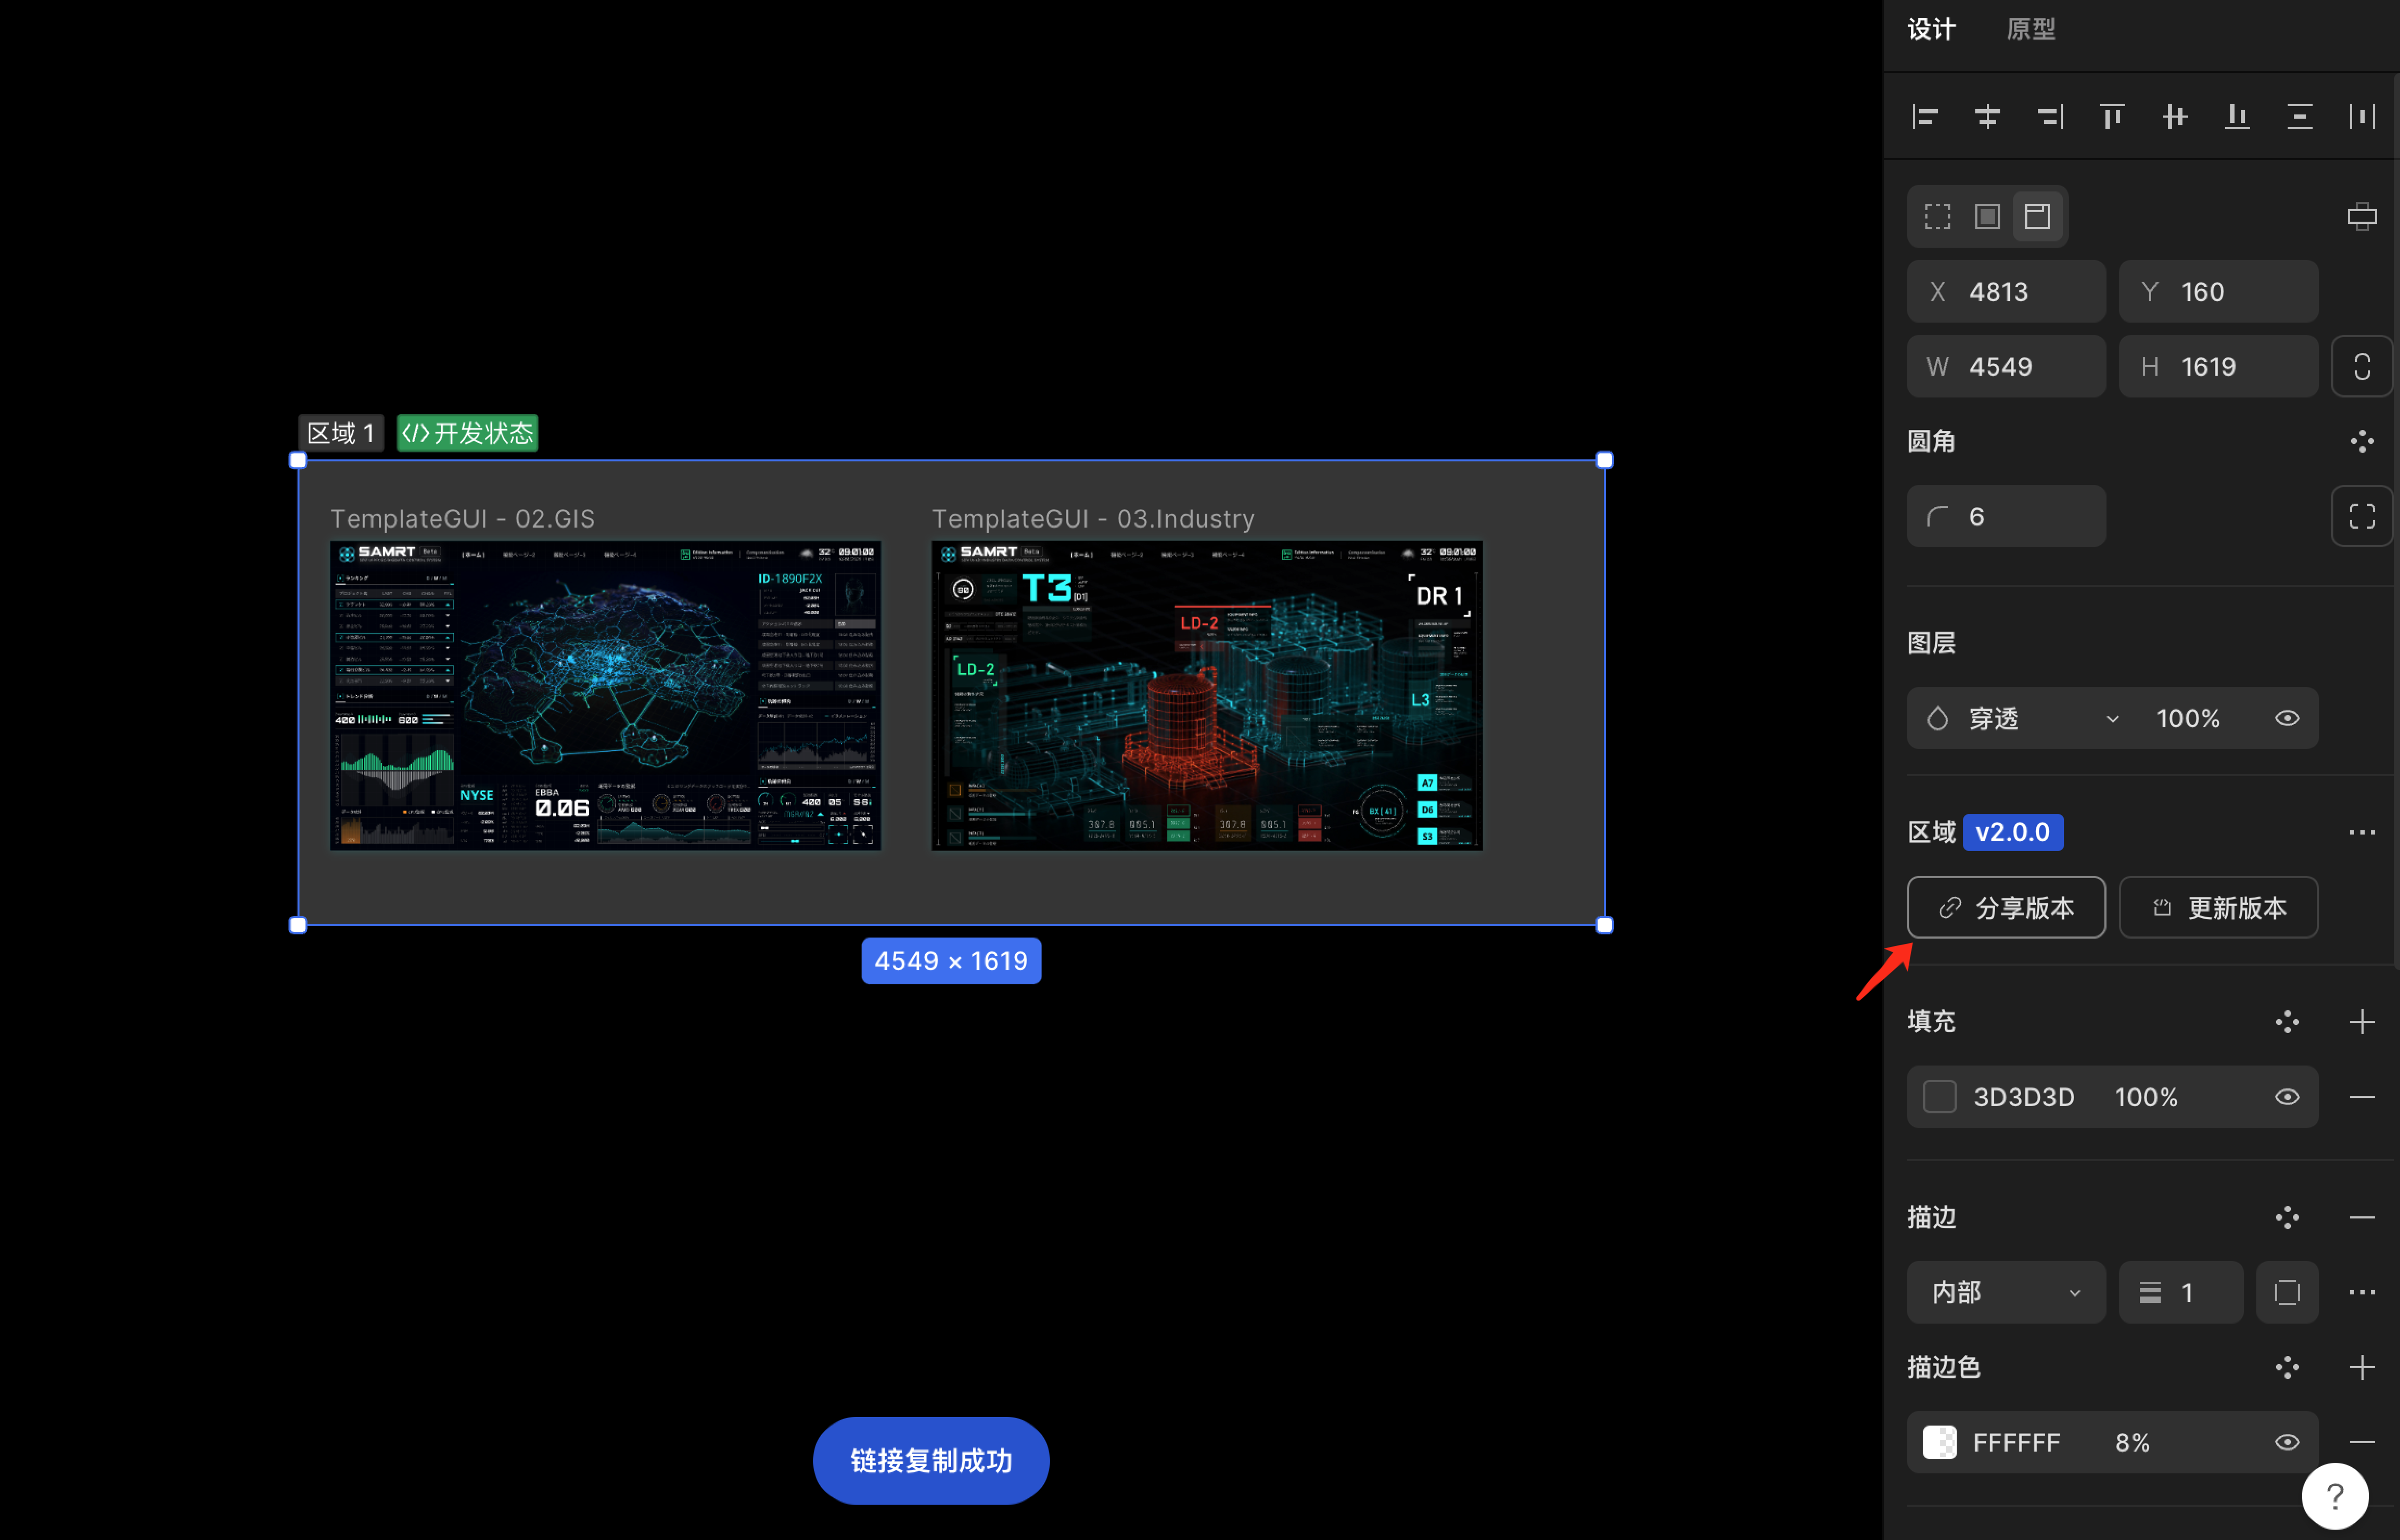
Task: Distribute vertical spacing icon
Action: pyautogui.click(x=2300, y=117)
